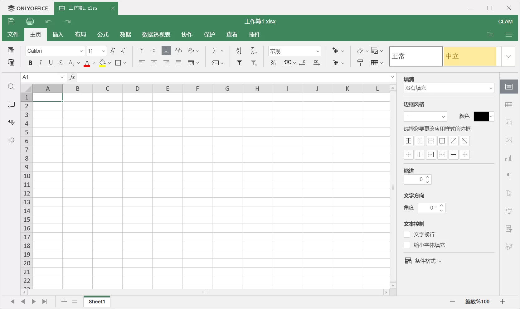Toggle underline formatting
The width and height of the screenshot is (520, 309).
(51, 63)
